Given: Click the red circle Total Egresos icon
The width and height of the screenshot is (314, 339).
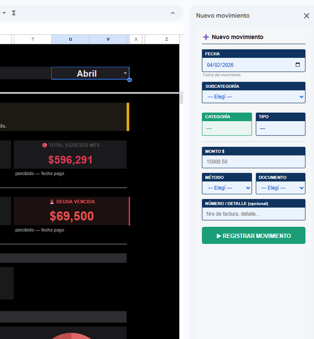Looking at the screenshot, I should [x=45, y=145].
